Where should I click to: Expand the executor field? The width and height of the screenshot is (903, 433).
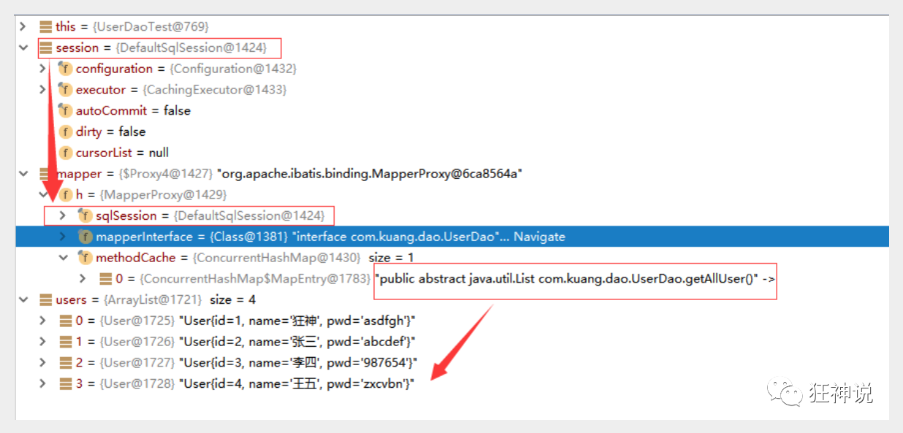42,90
